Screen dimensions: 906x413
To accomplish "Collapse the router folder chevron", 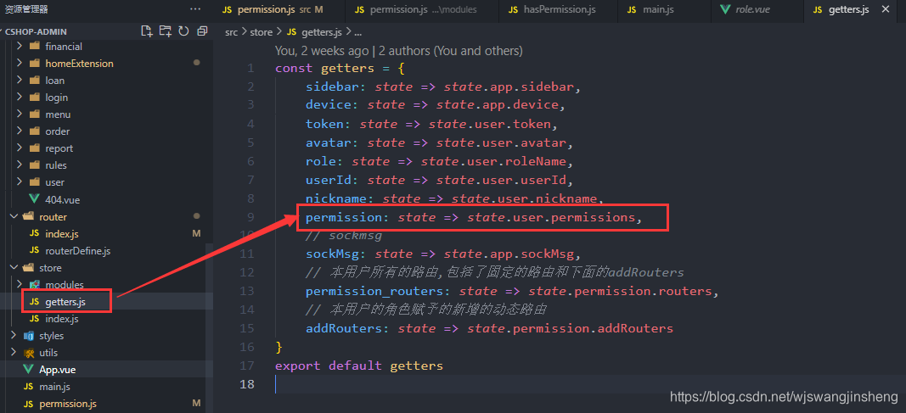I will 14,217.
